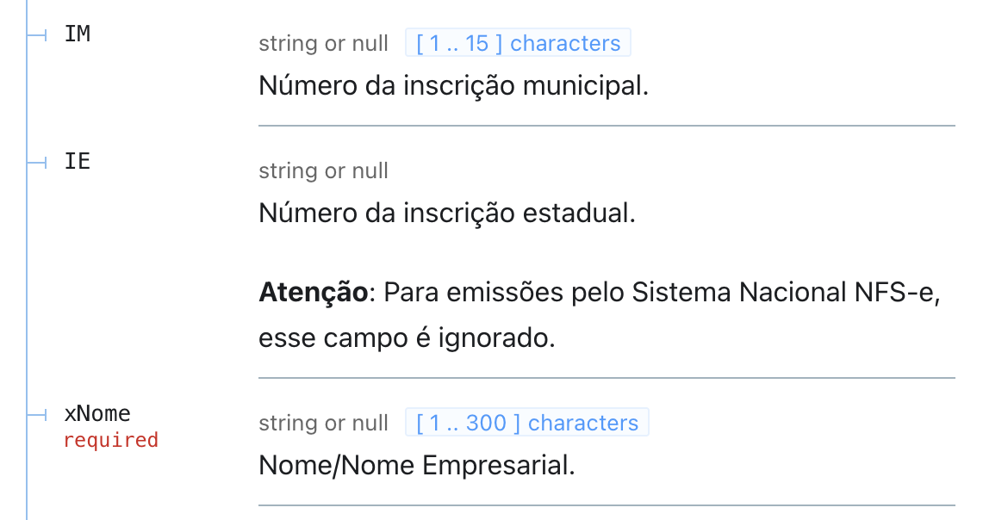Click 'string or null' type for IM

[x=323, y=44]
